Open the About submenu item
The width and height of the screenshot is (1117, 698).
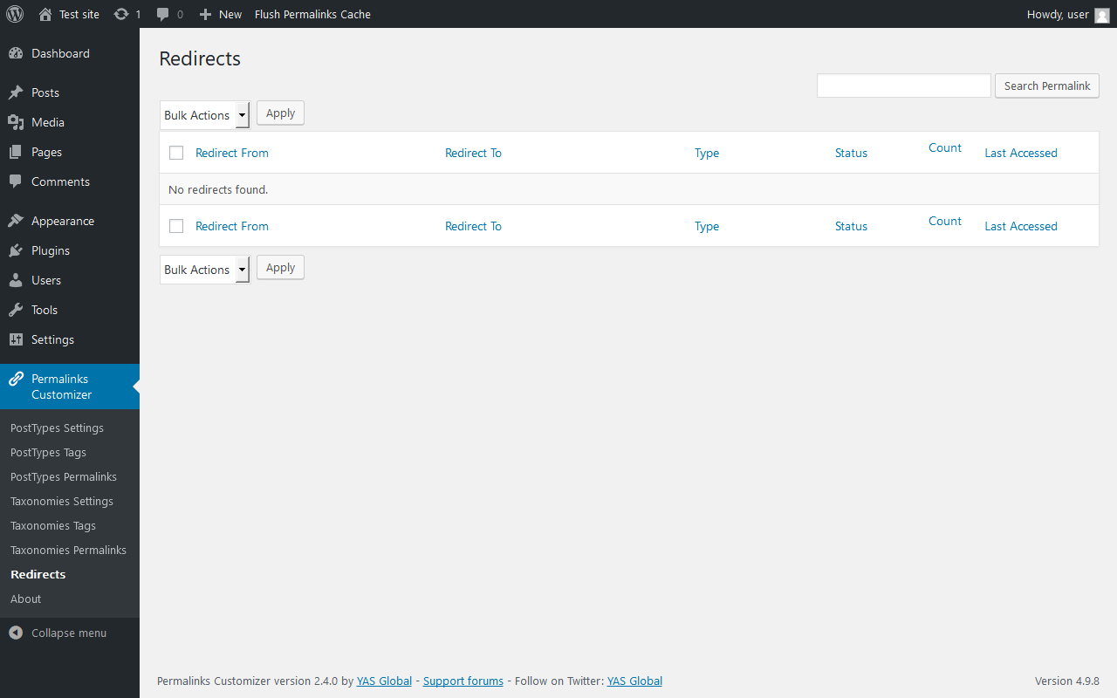(26, 599)
